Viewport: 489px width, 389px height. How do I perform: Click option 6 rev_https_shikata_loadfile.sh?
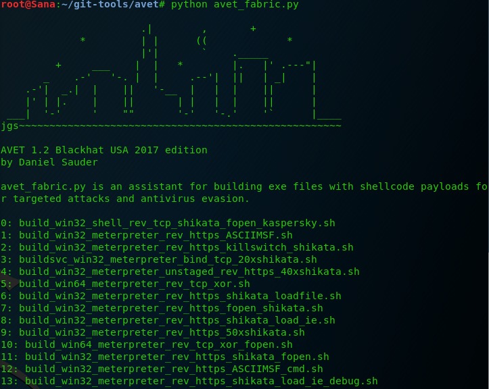click(x=171, y=296)
